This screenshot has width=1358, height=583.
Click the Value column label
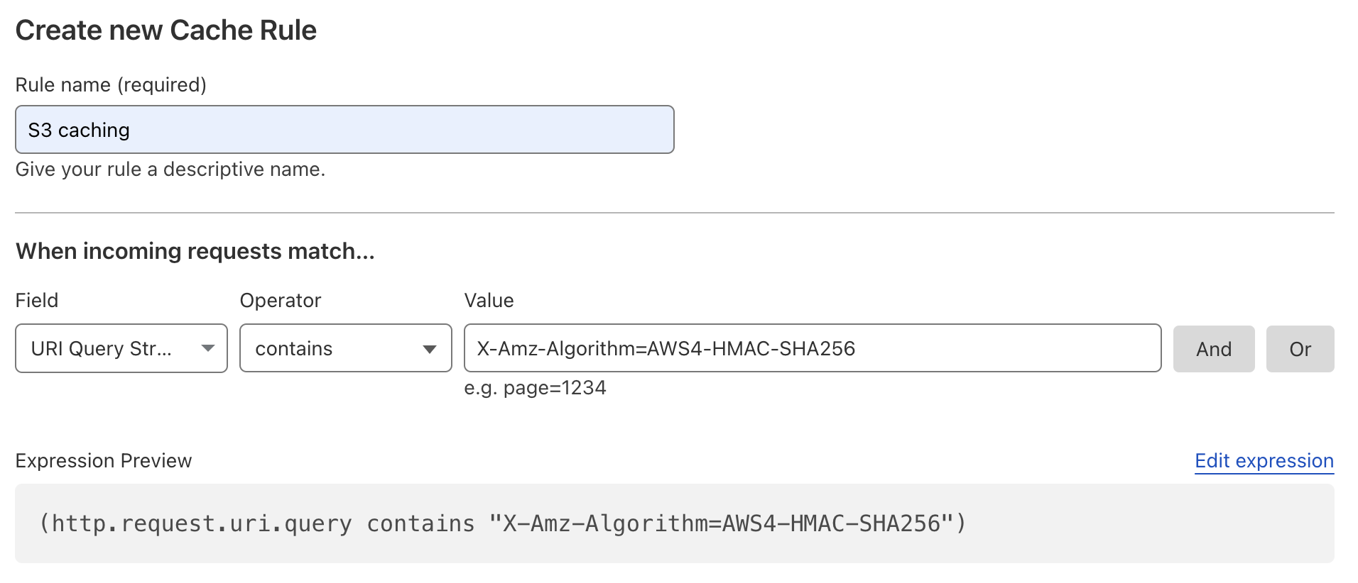click(489, 301)
